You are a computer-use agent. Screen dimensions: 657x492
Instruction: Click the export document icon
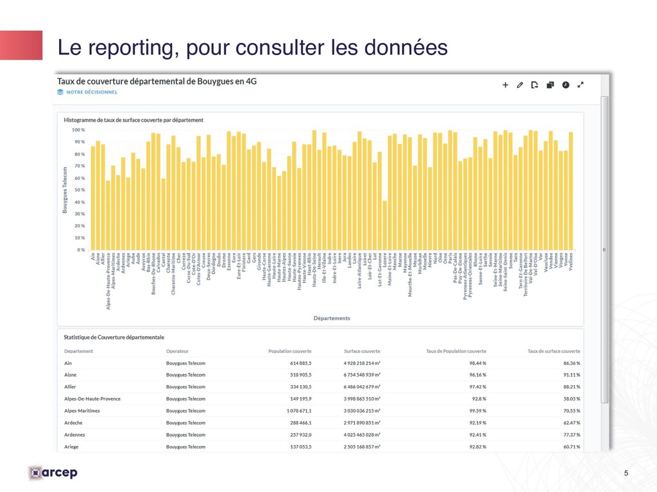pyautogui.click(x=534, y=85)
